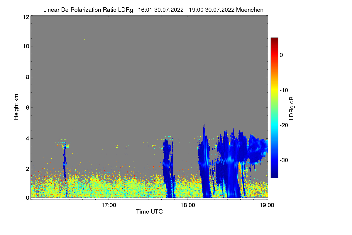The width and height of the screenshot is (352, 235).
Task: Click the height tick label '10'
Action: tap(26, 46)
